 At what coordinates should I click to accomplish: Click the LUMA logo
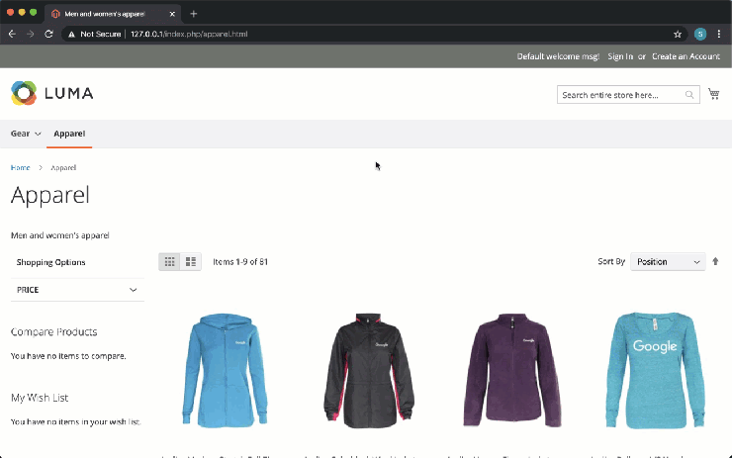52,93
